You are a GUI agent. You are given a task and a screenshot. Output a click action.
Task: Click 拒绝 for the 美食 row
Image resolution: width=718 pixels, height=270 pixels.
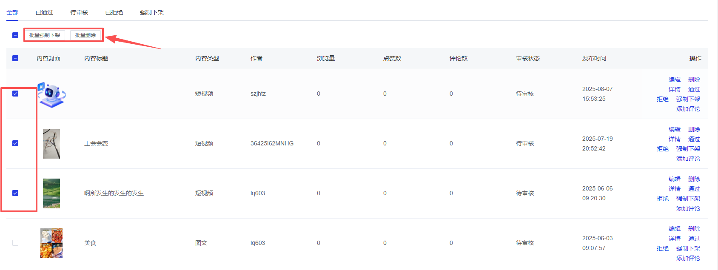click(x=663, y=248)
